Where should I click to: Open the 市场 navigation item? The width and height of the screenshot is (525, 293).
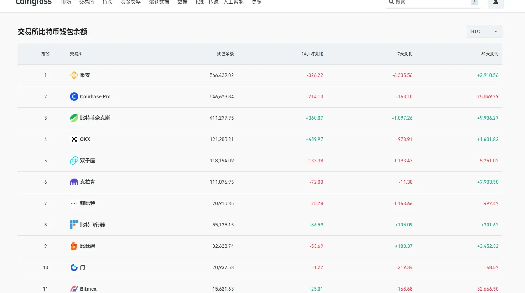click(66, 2)
